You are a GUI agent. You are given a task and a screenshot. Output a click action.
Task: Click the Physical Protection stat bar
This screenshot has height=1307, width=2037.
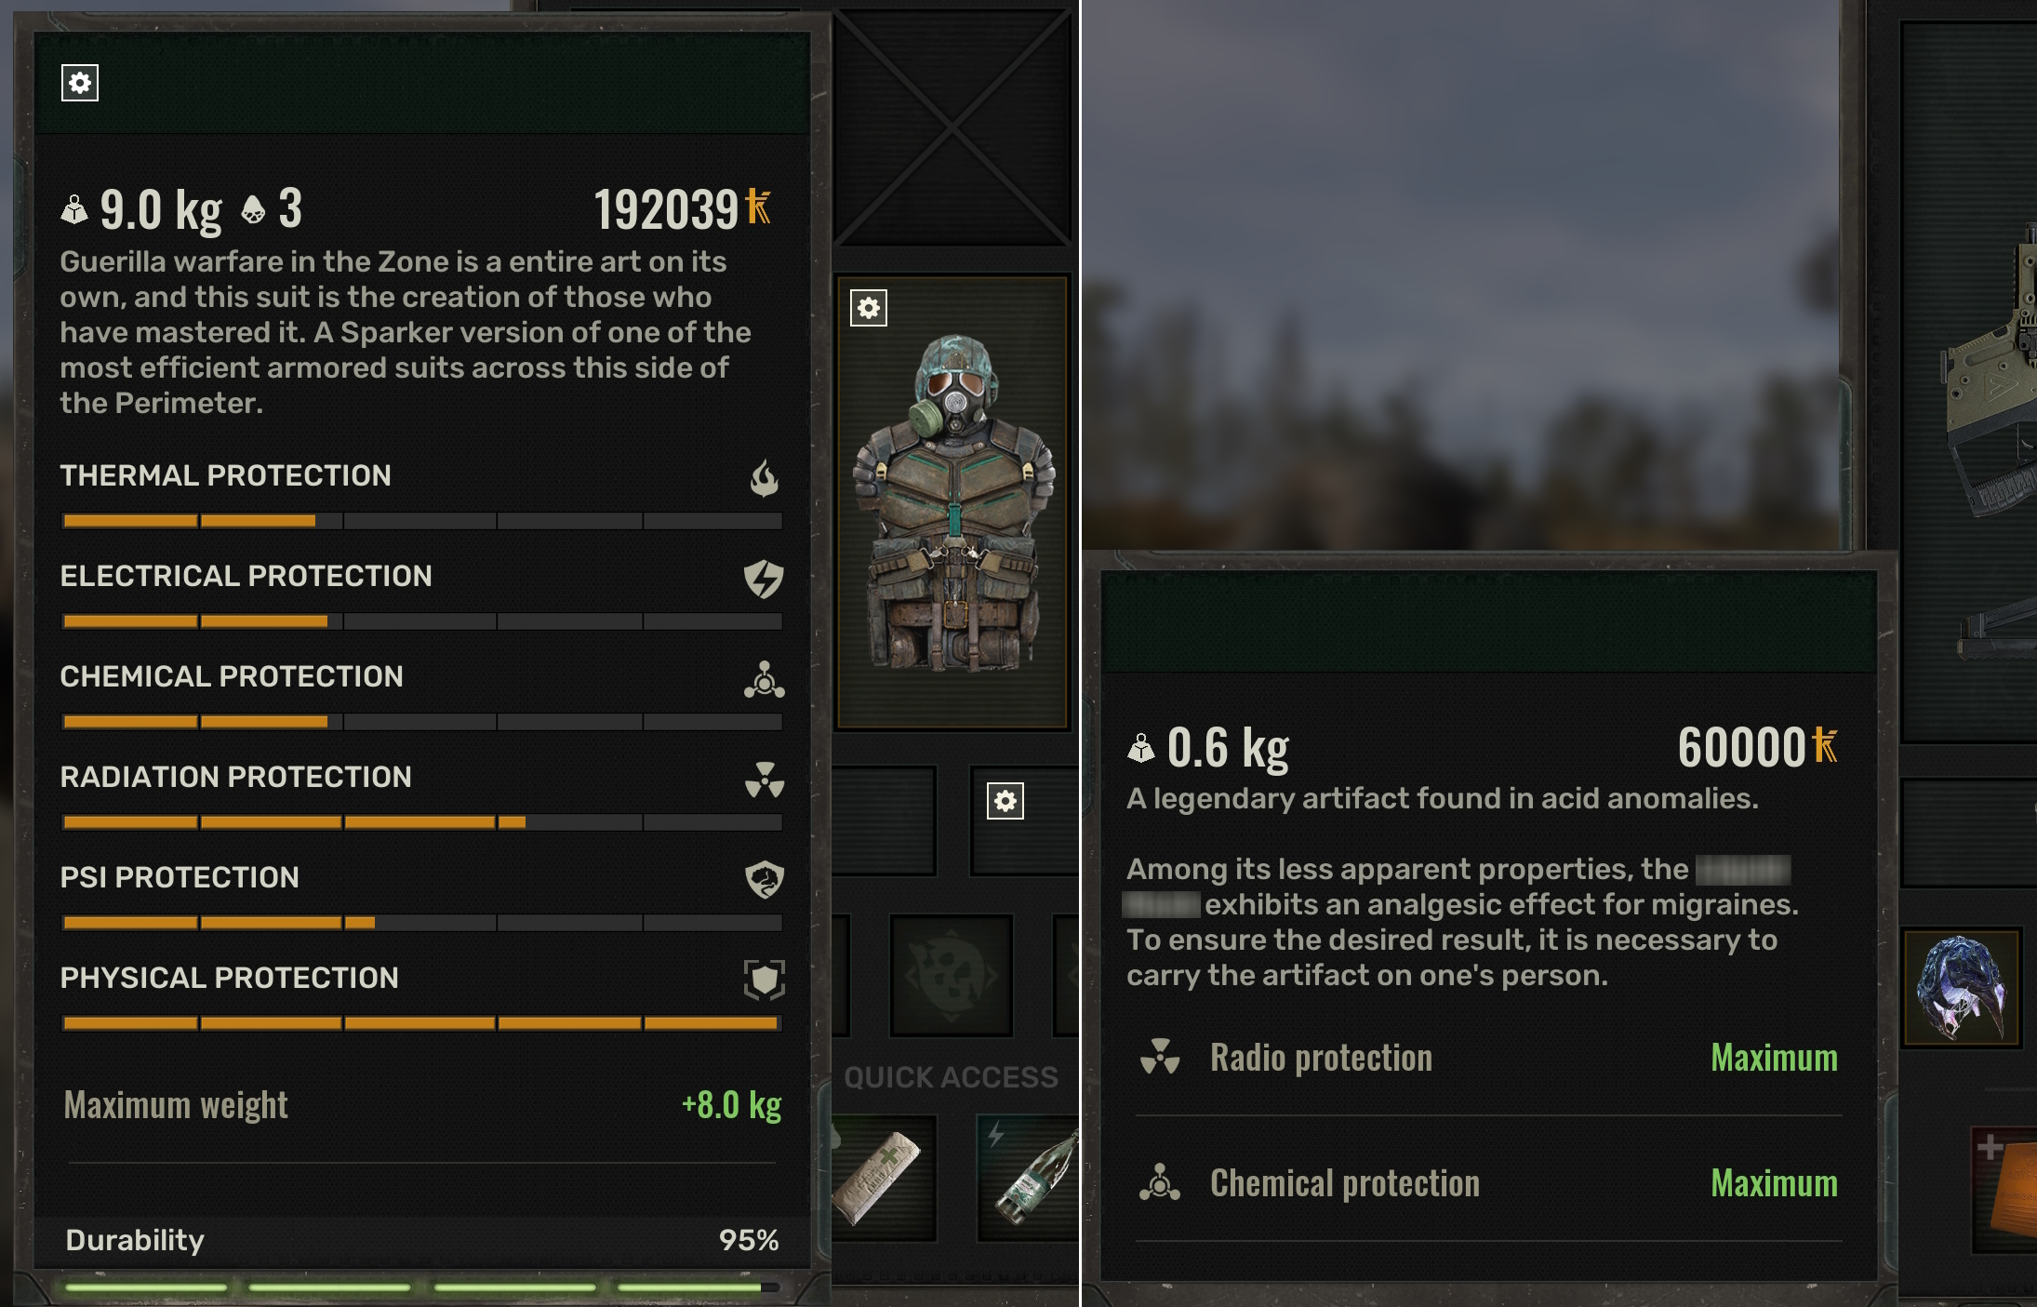421,1023
